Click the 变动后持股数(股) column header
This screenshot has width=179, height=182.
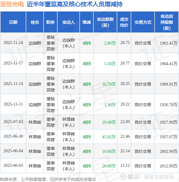coord(167,22)
